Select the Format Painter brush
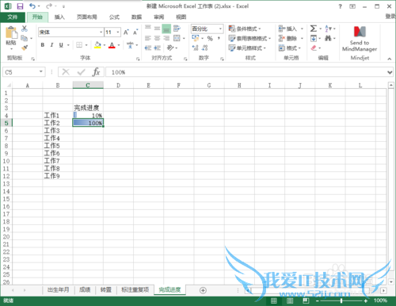396x306 pixels. 25,48
